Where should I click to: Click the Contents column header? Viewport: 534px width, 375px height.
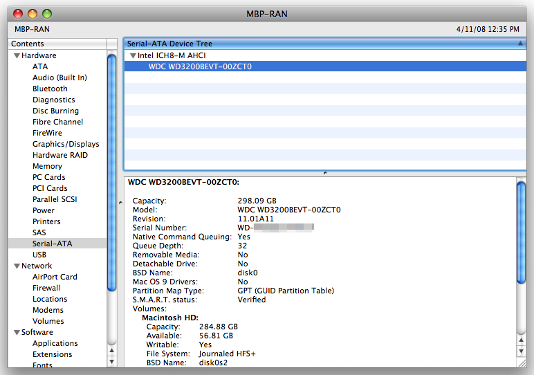click(x=57, y=44)
